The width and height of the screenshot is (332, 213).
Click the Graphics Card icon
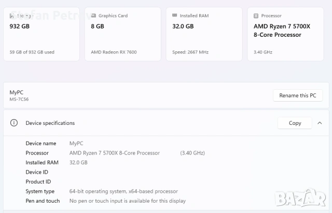[x=93, y=16]
